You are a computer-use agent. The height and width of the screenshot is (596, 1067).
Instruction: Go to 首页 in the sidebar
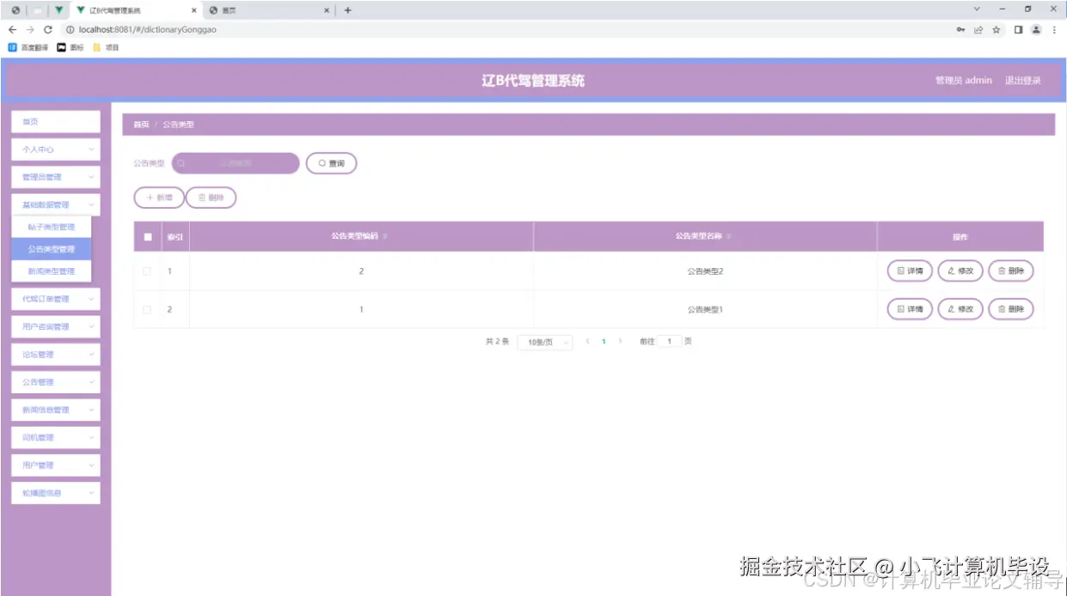click(56, 122)
